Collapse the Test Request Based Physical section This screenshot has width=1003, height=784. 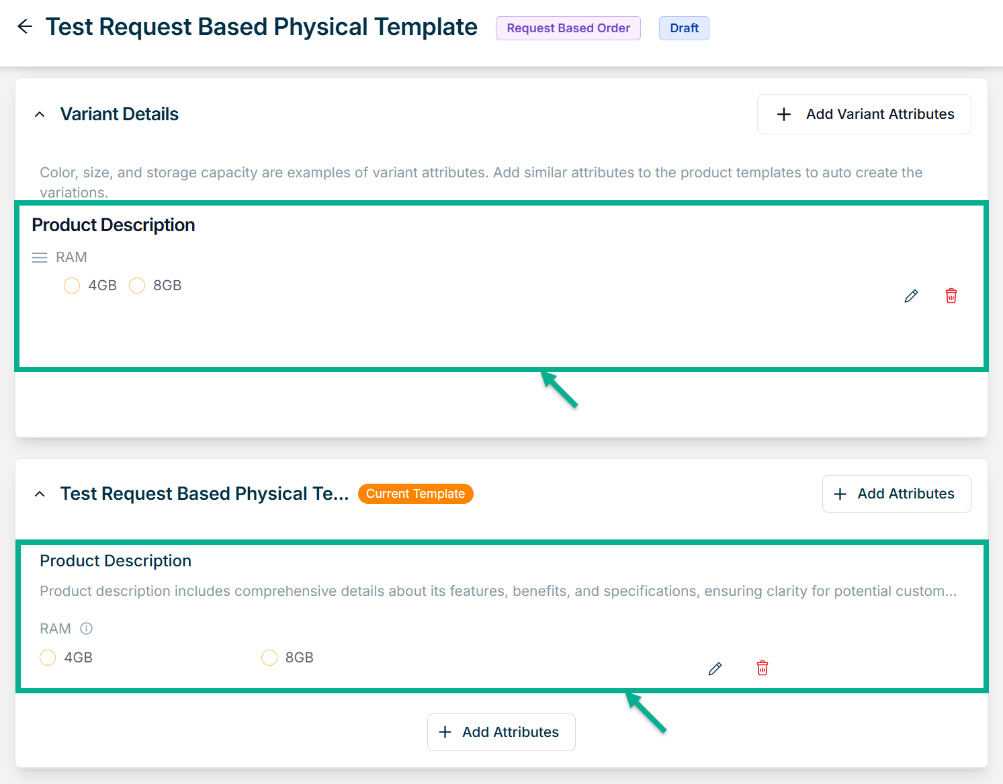click(40, 494)
